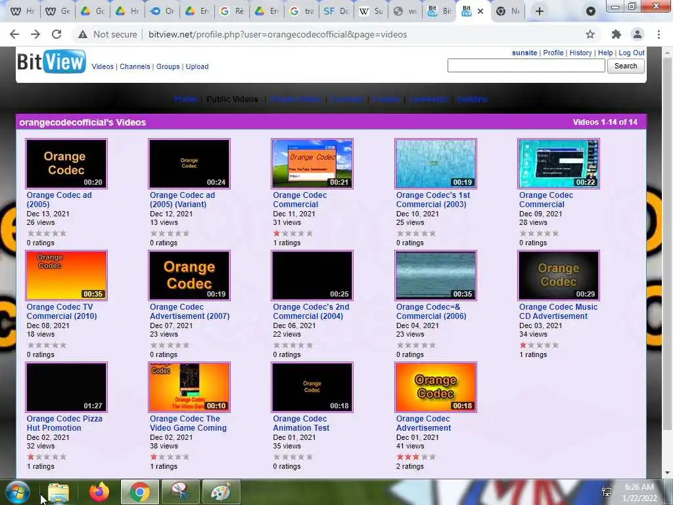The height and width of the screenshot is (505, 673).
Task: Open the 00:22 Orange Codec Commercial thumbnail
Action: click(x=559, y=164)
